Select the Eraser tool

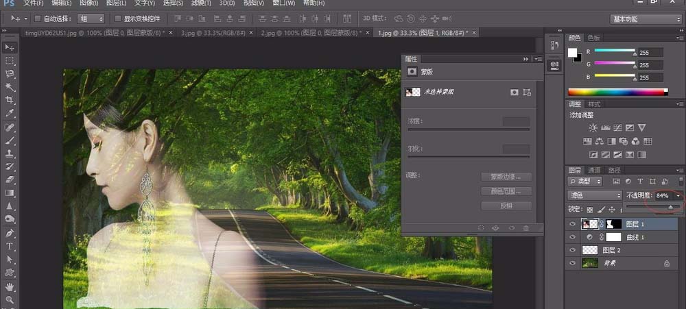[9, 180]
